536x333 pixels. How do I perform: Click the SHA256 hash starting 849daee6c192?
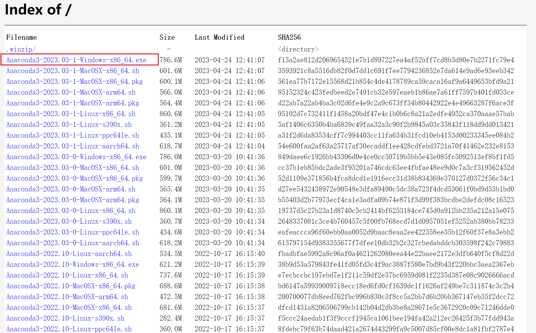coord(396,157)
